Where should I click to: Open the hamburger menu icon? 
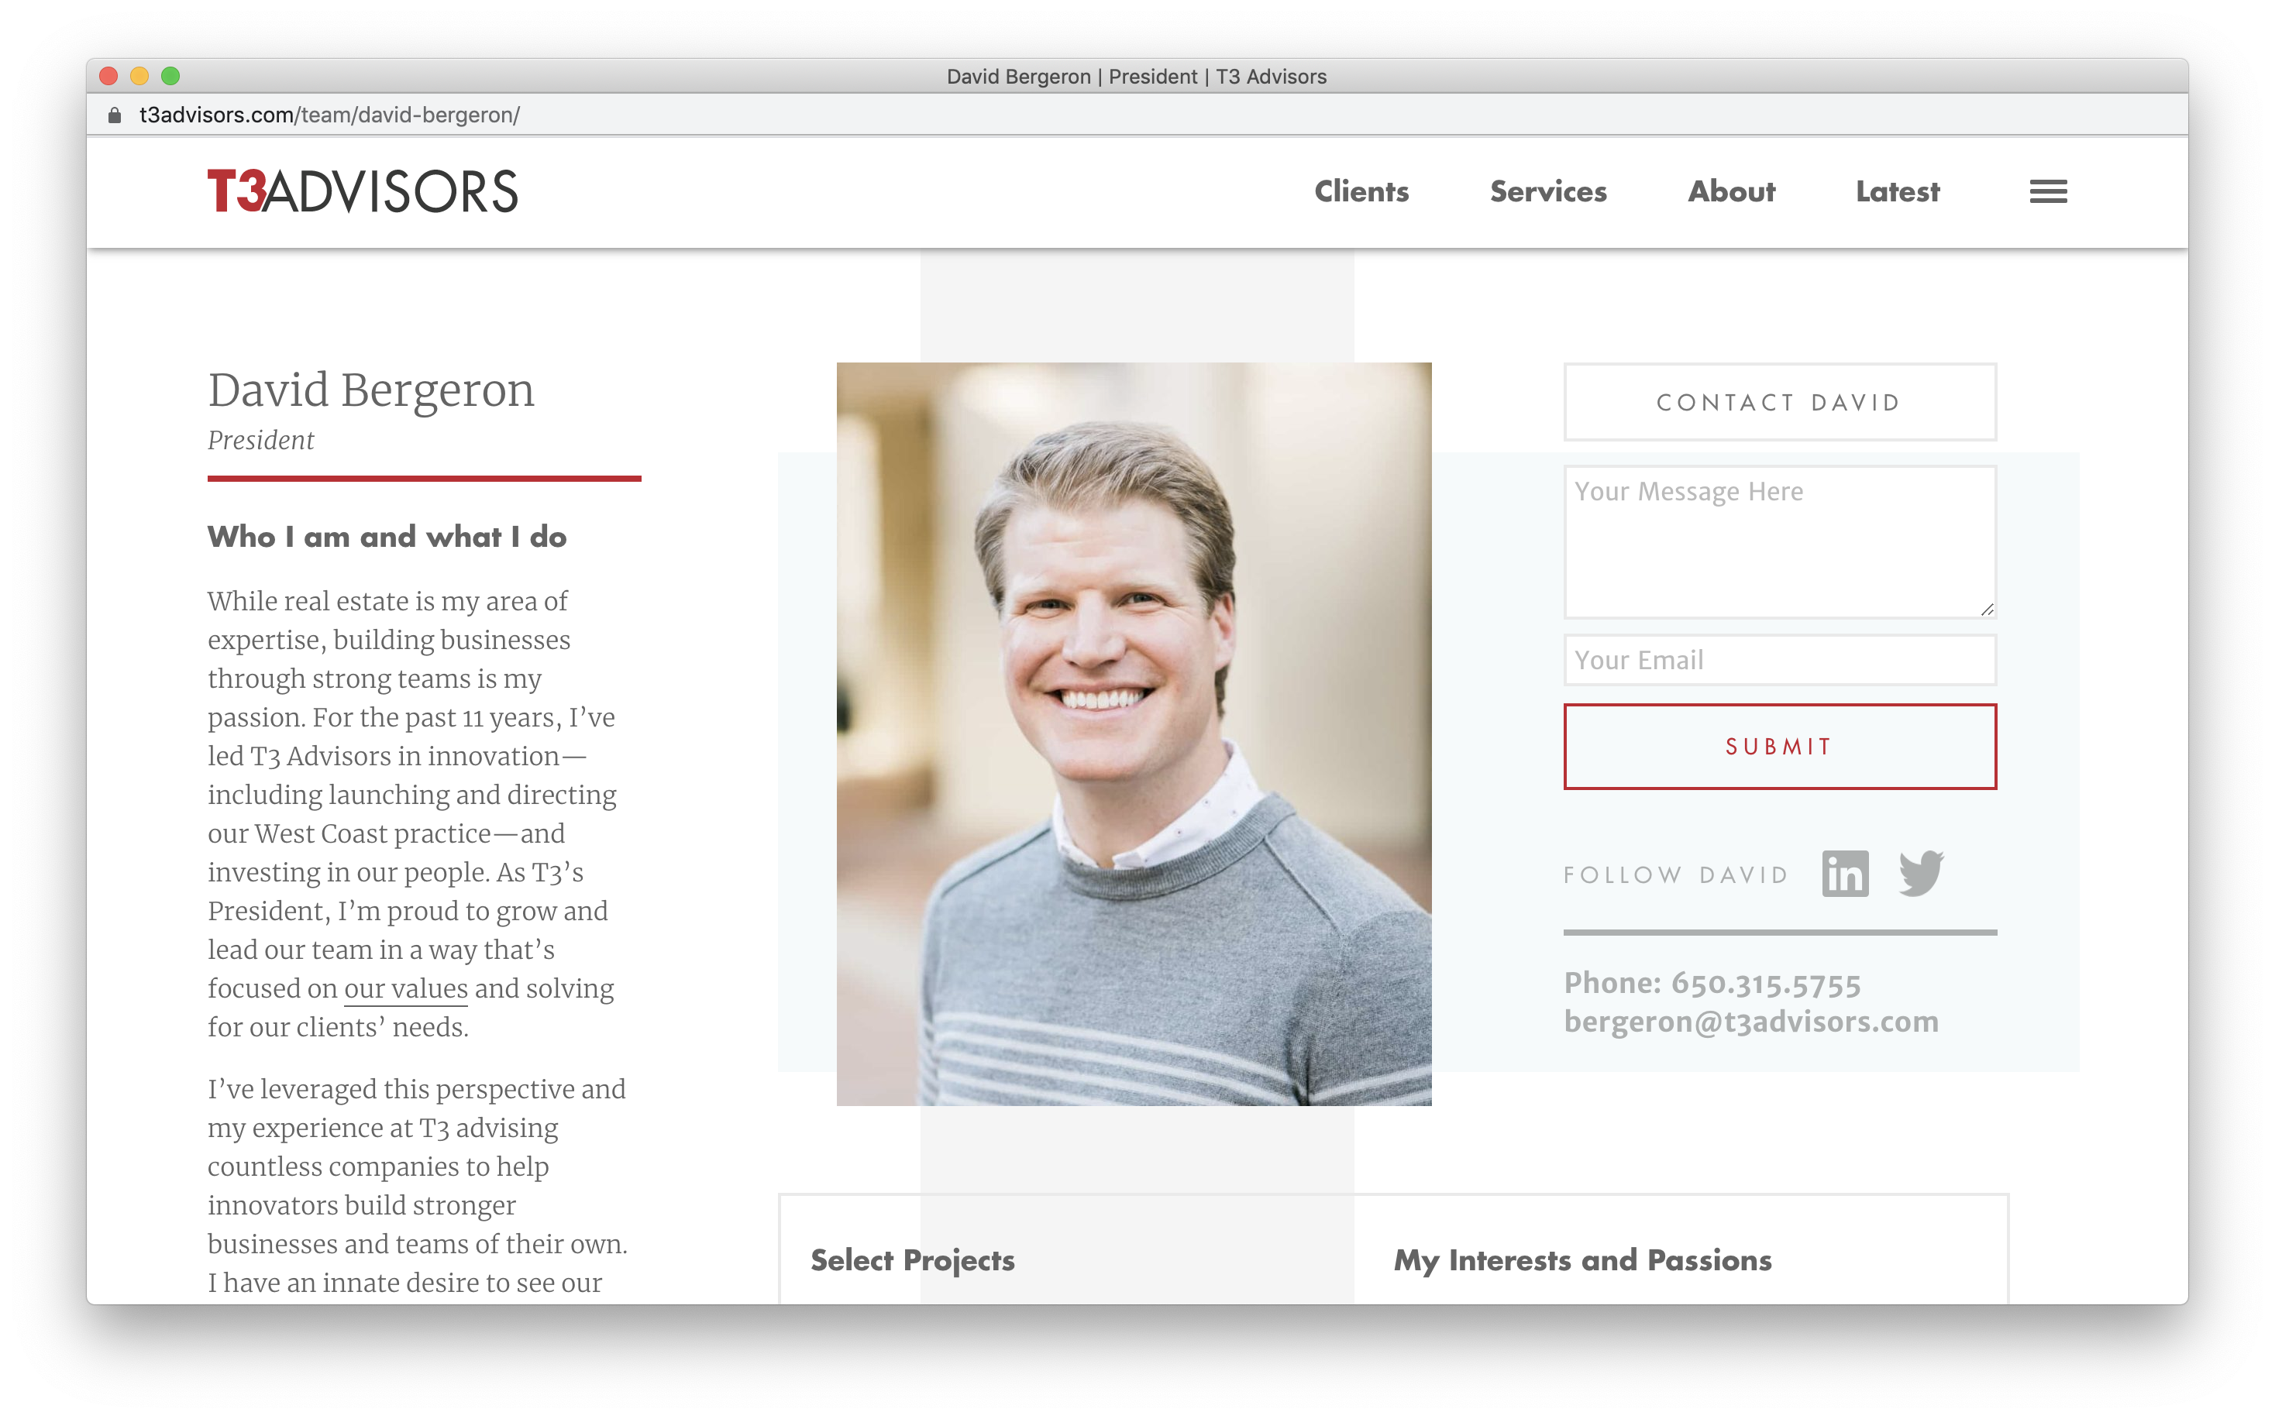click(2048, 191)
